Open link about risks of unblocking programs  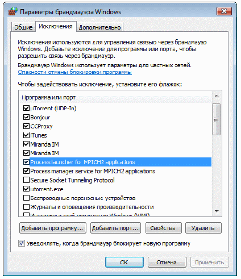(74, 72)
